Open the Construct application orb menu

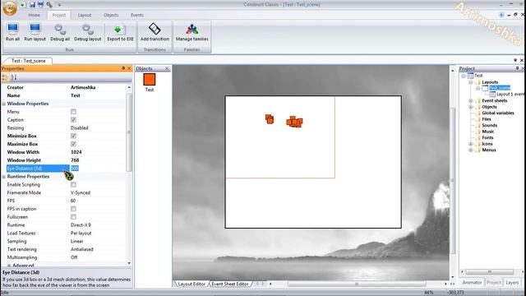[x=10, y=8]
